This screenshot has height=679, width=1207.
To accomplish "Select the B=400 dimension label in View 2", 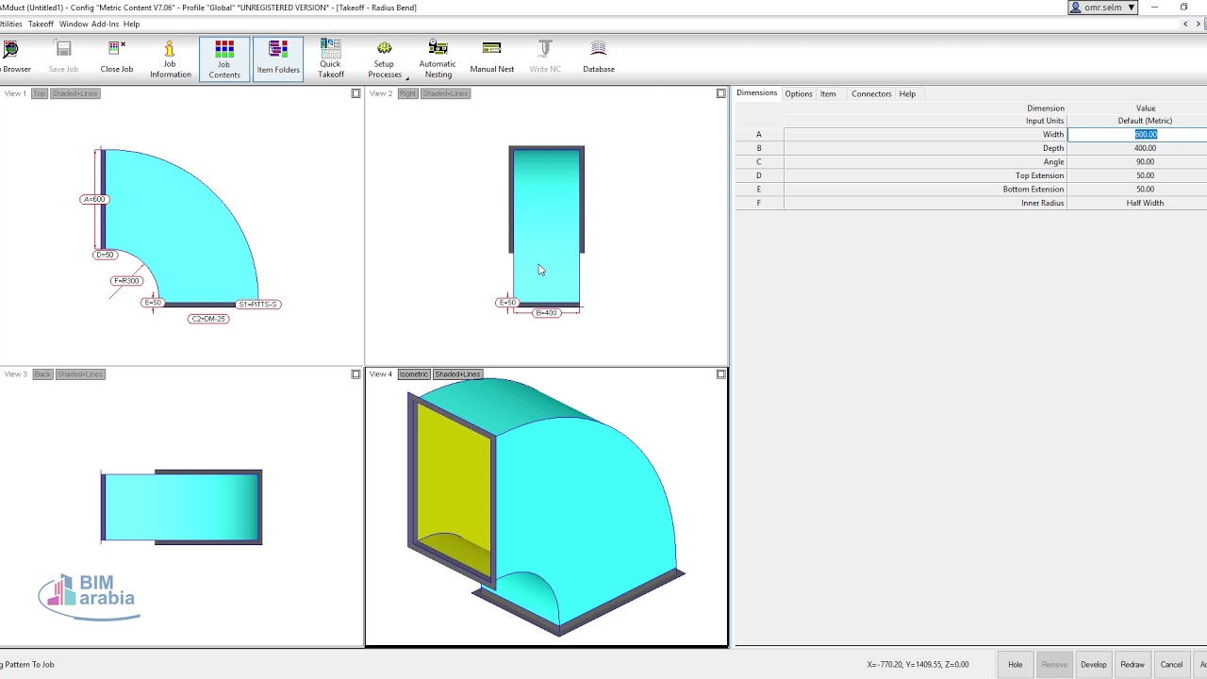I will (x=546, y=313).
